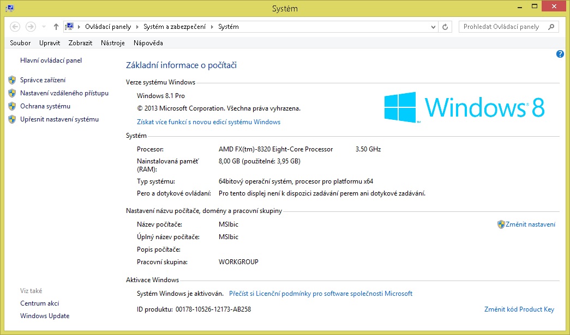
Task: Go up one level with the Up arrow
Action: coord(56,27)
